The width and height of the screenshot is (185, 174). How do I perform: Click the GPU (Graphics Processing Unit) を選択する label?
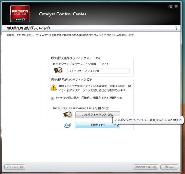point(81,108)
